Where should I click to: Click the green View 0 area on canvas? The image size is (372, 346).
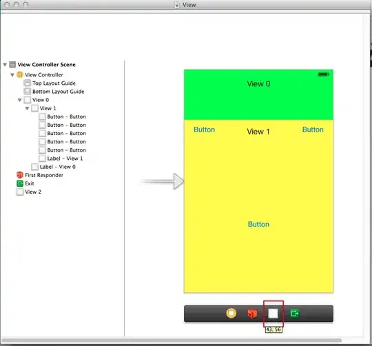click(x=258, y=102)
